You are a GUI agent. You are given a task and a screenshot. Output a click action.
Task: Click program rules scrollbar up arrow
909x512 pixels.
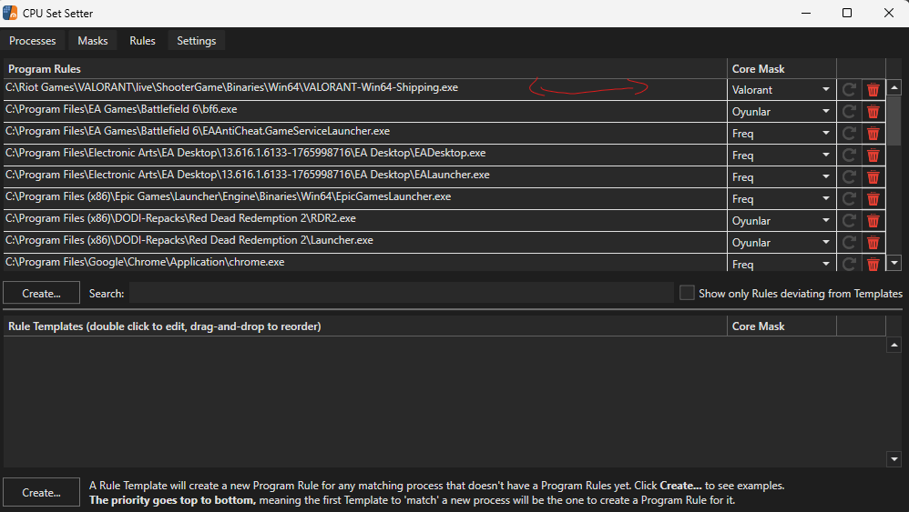(894, 88)
